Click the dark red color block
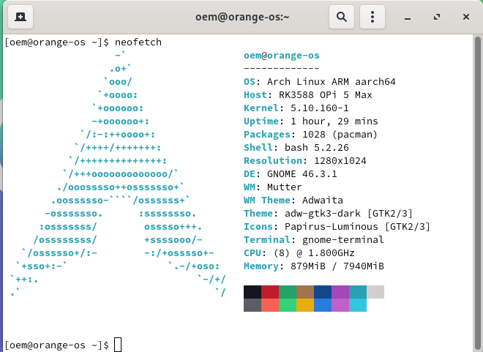This screenshot has height=352, width=483. (x=270, y=292)
